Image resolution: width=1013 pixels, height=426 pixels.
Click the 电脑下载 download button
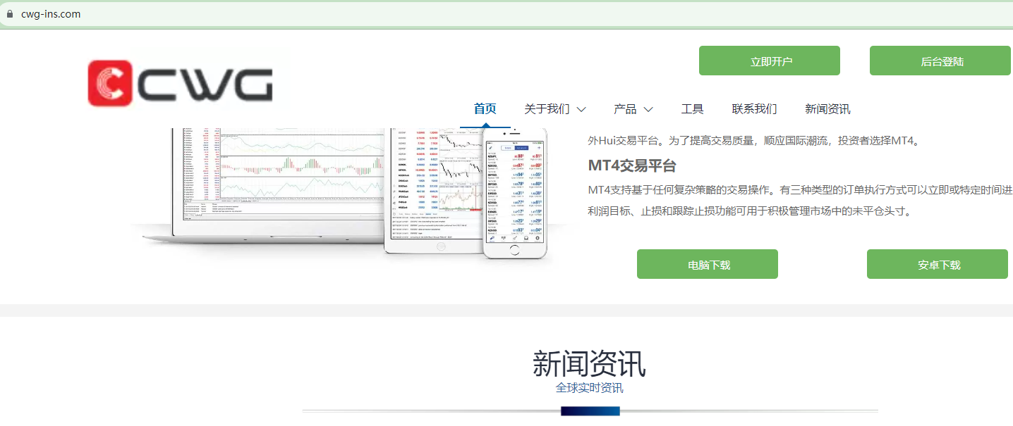coord(708,264)
